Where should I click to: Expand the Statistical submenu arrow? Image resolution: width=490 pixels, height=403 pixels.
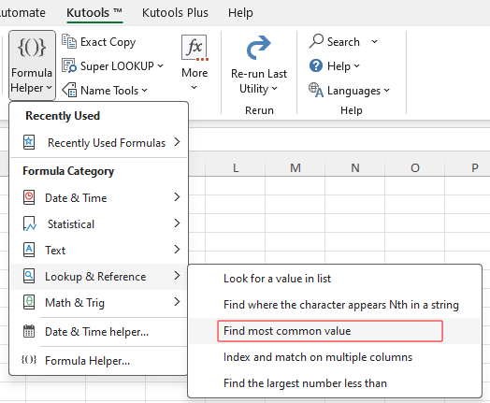(177, 223)
